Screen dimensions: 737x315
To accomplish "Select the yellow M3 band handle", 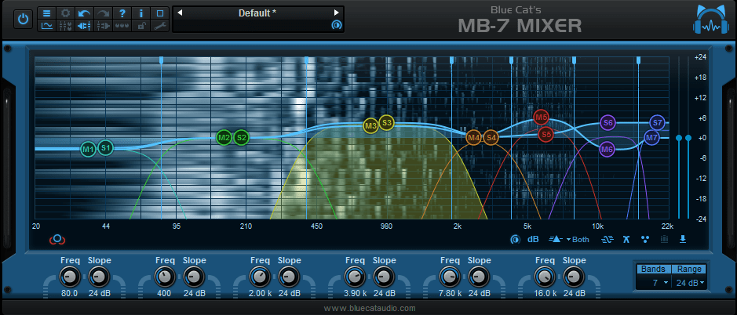I will click(x=370, y=125).
